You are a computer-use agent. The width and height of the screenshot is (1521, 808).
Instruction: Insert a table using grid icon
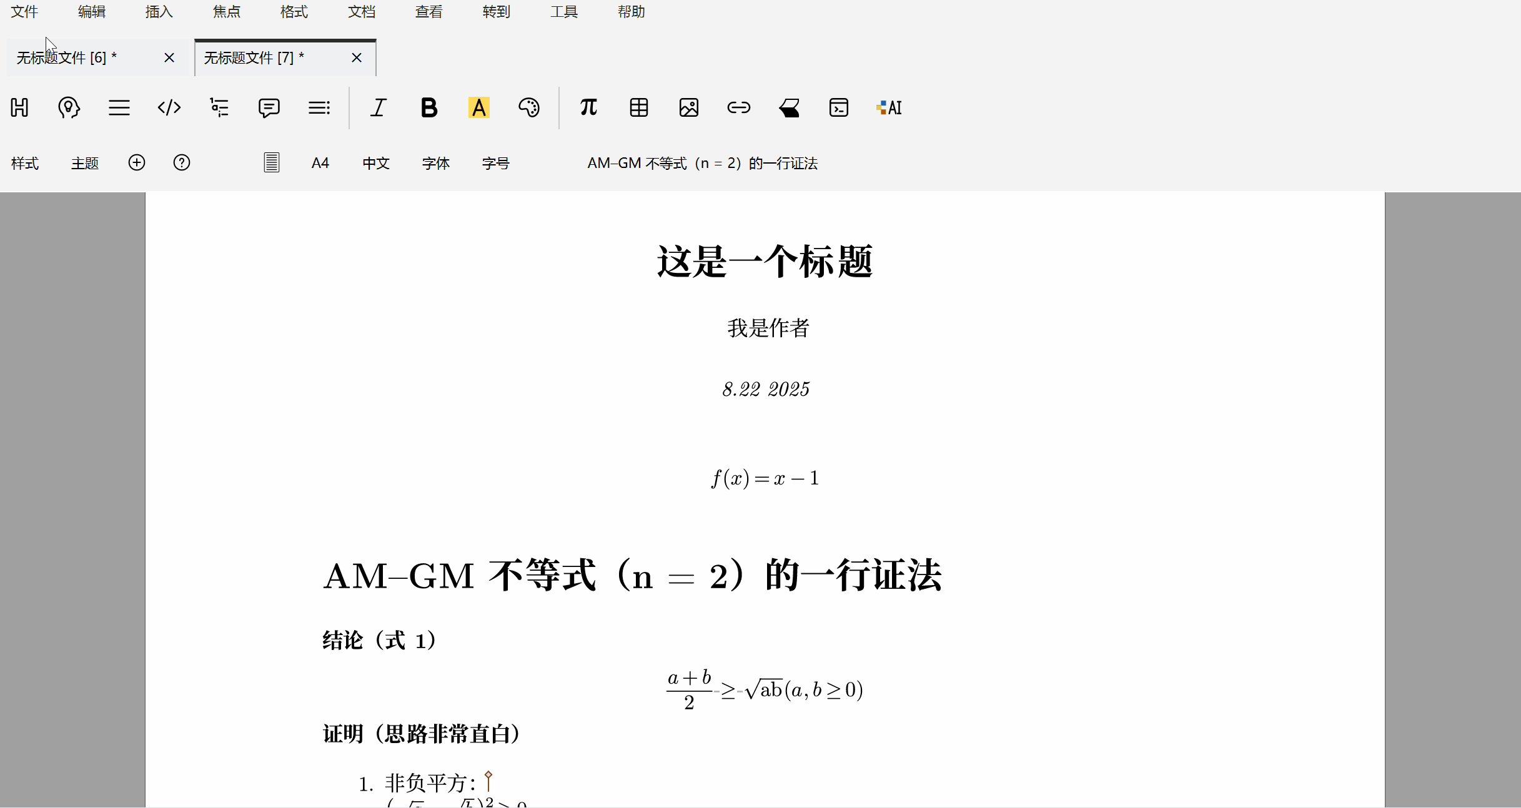[638, 107]
